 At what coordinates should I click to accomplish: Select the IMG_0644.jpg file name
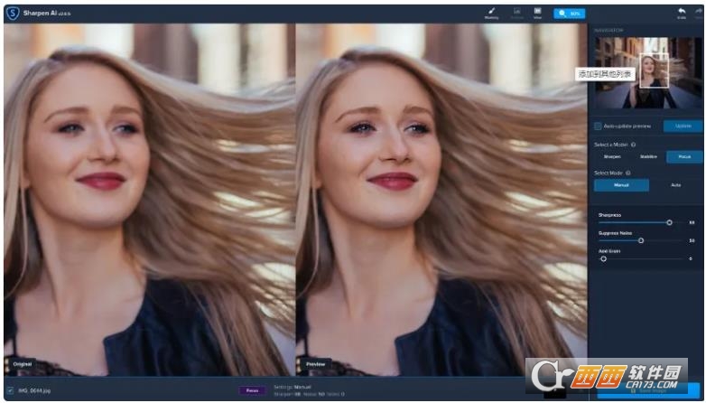[34, 390]
